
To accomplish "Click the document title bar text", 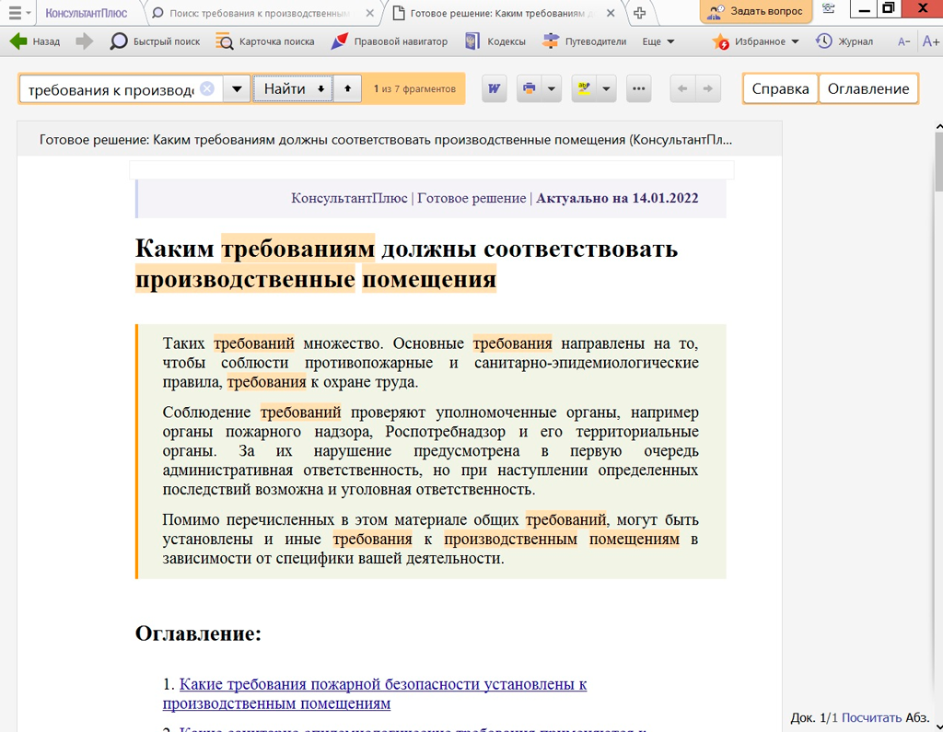I will pyautogui.click(x=386, y=140).
